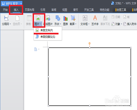This screenshot has height=110, width=137.
Task: Open the 引用 tab
Action: click(x=43, y=10)
